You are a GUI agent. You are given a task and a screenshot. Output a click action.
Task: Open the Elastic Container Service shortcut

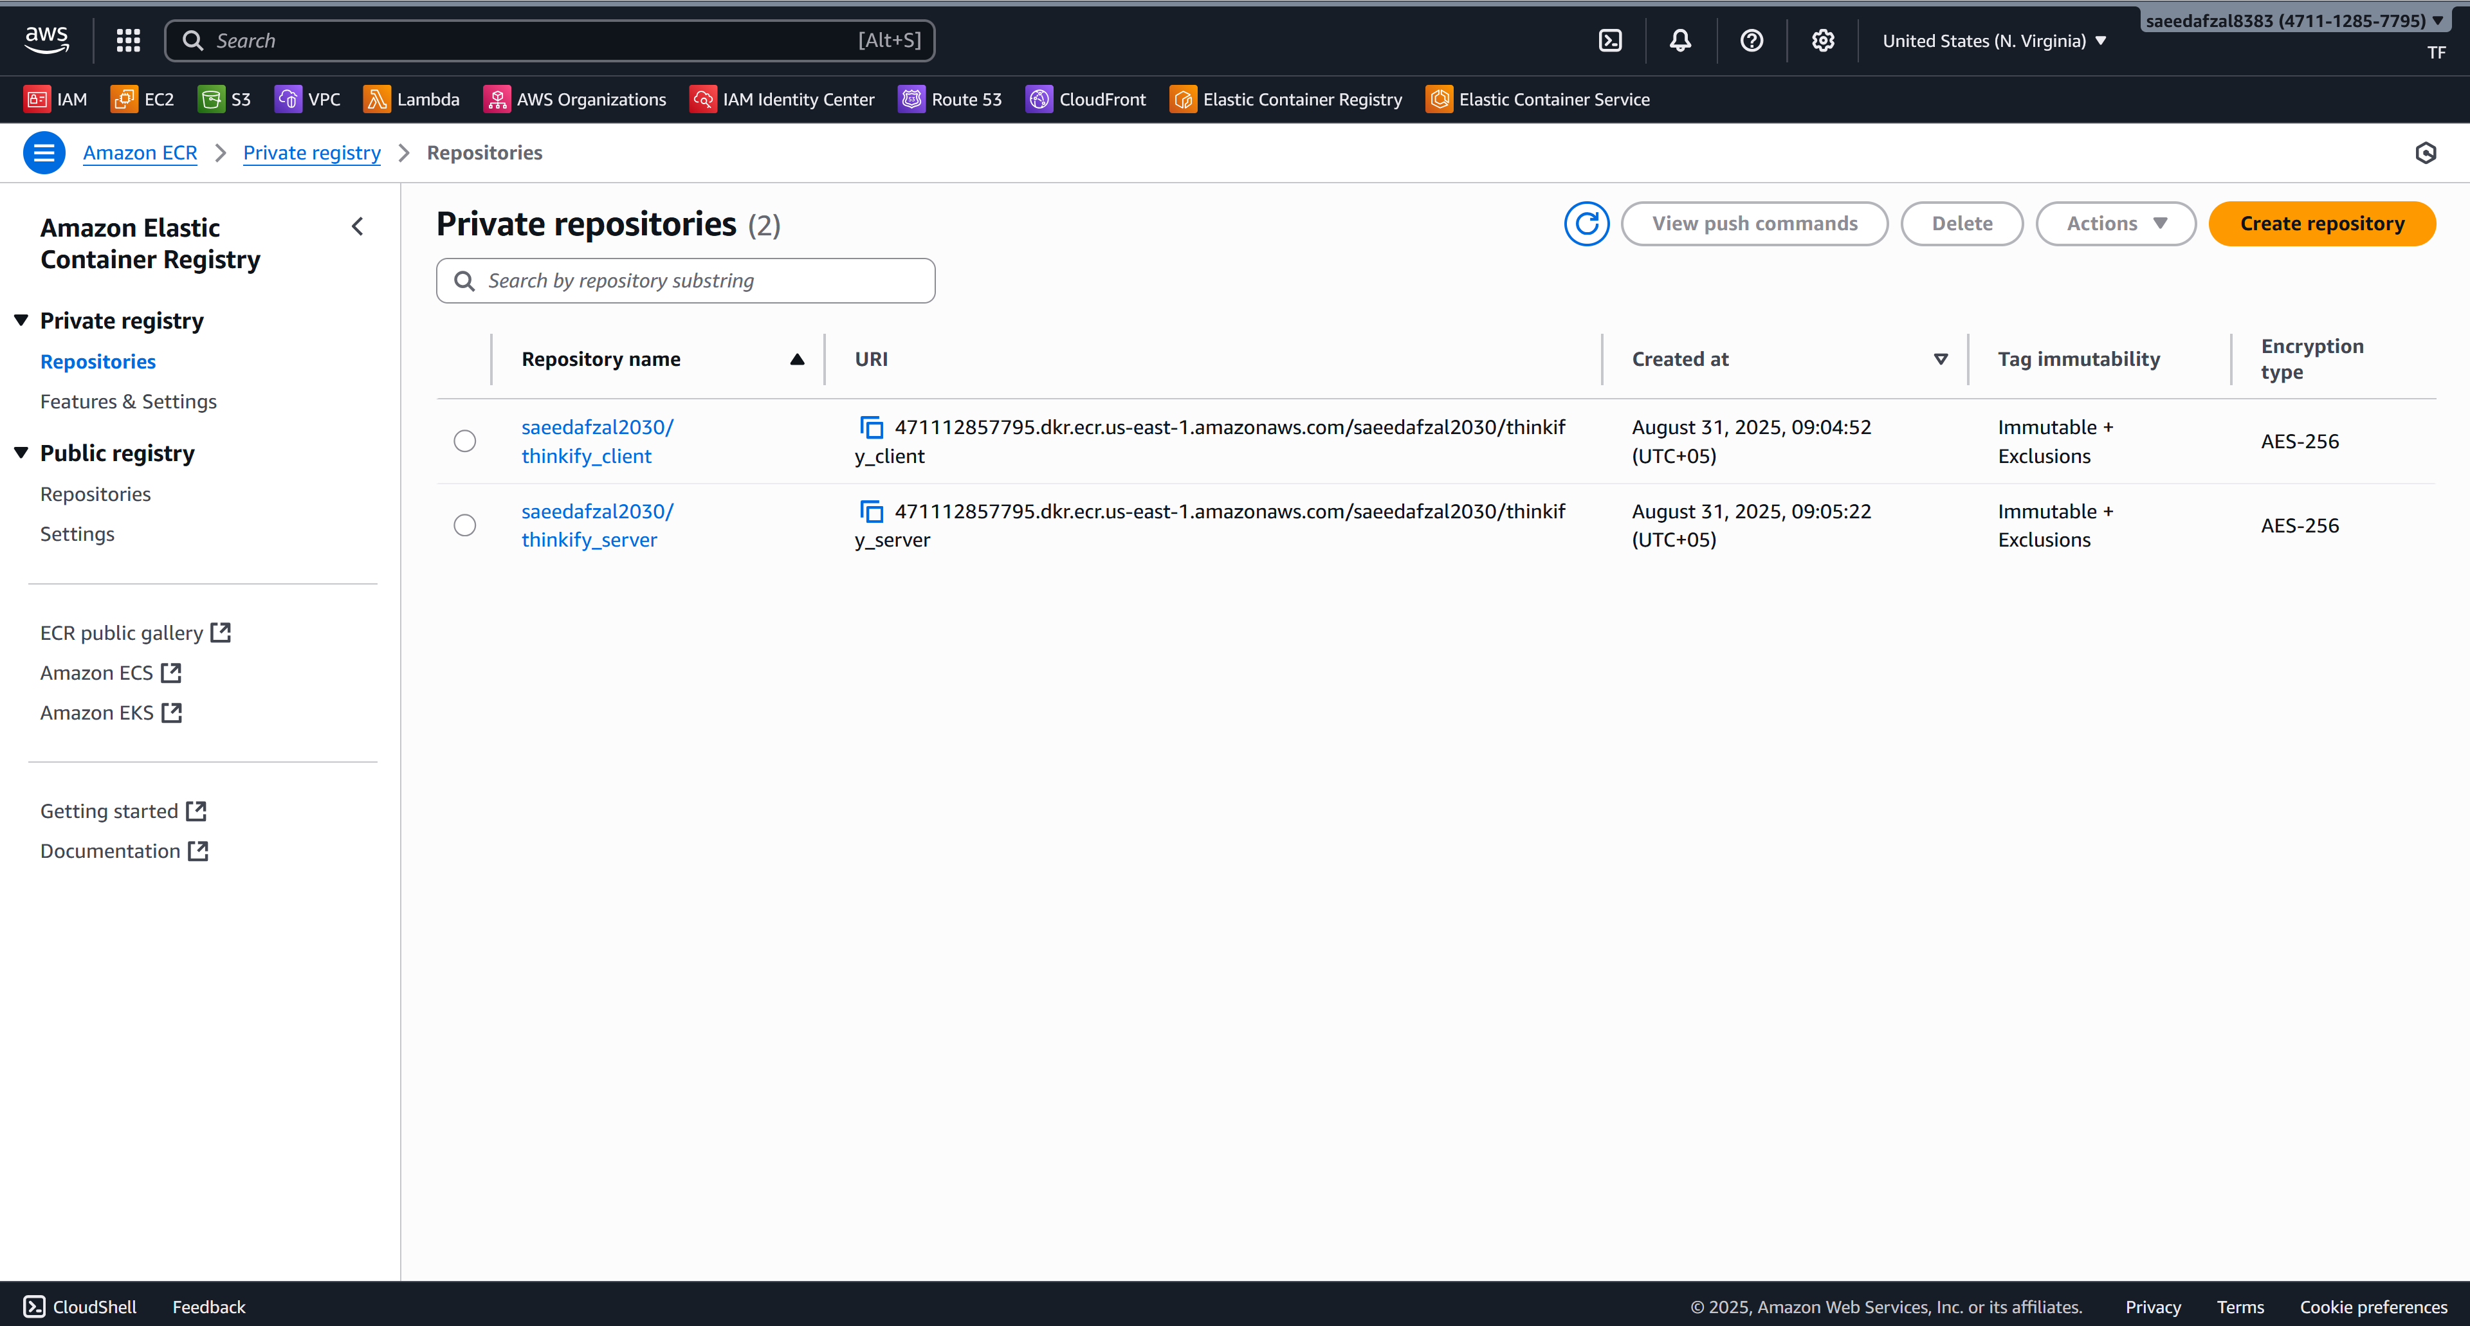point(1537,99)
